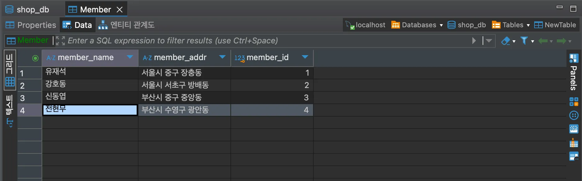Screen dimensions: 582x181
Task: Click the green back navigation arrow
Action: tap(543, 41)
